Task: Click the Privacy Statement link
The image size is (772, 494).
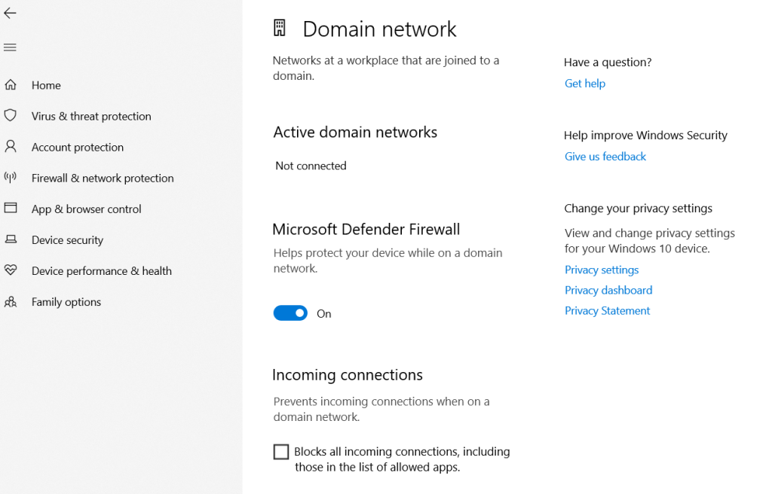Action: [x=607, y=311]
